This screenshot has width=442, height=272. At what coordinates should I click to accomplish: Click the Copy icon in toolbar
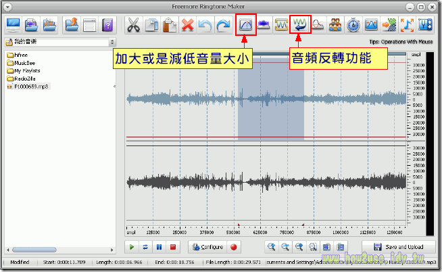coord(152,26)
